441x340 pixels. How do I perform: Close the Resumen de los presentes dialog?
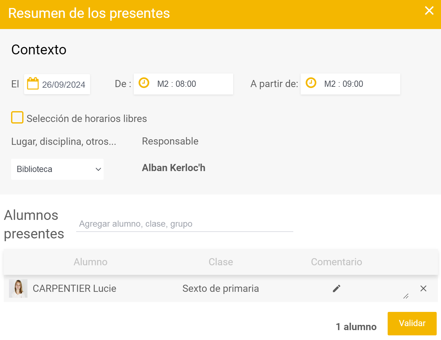(429, 11)
